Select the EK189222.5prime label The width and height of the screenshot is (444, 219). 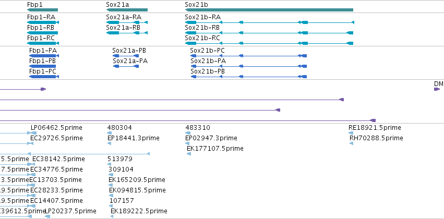(x=139, y=211)
